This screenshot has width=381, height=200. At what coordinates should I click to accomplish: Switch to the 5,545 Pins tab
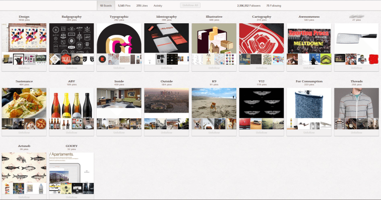pyautogui.click(x=124, y=6)
